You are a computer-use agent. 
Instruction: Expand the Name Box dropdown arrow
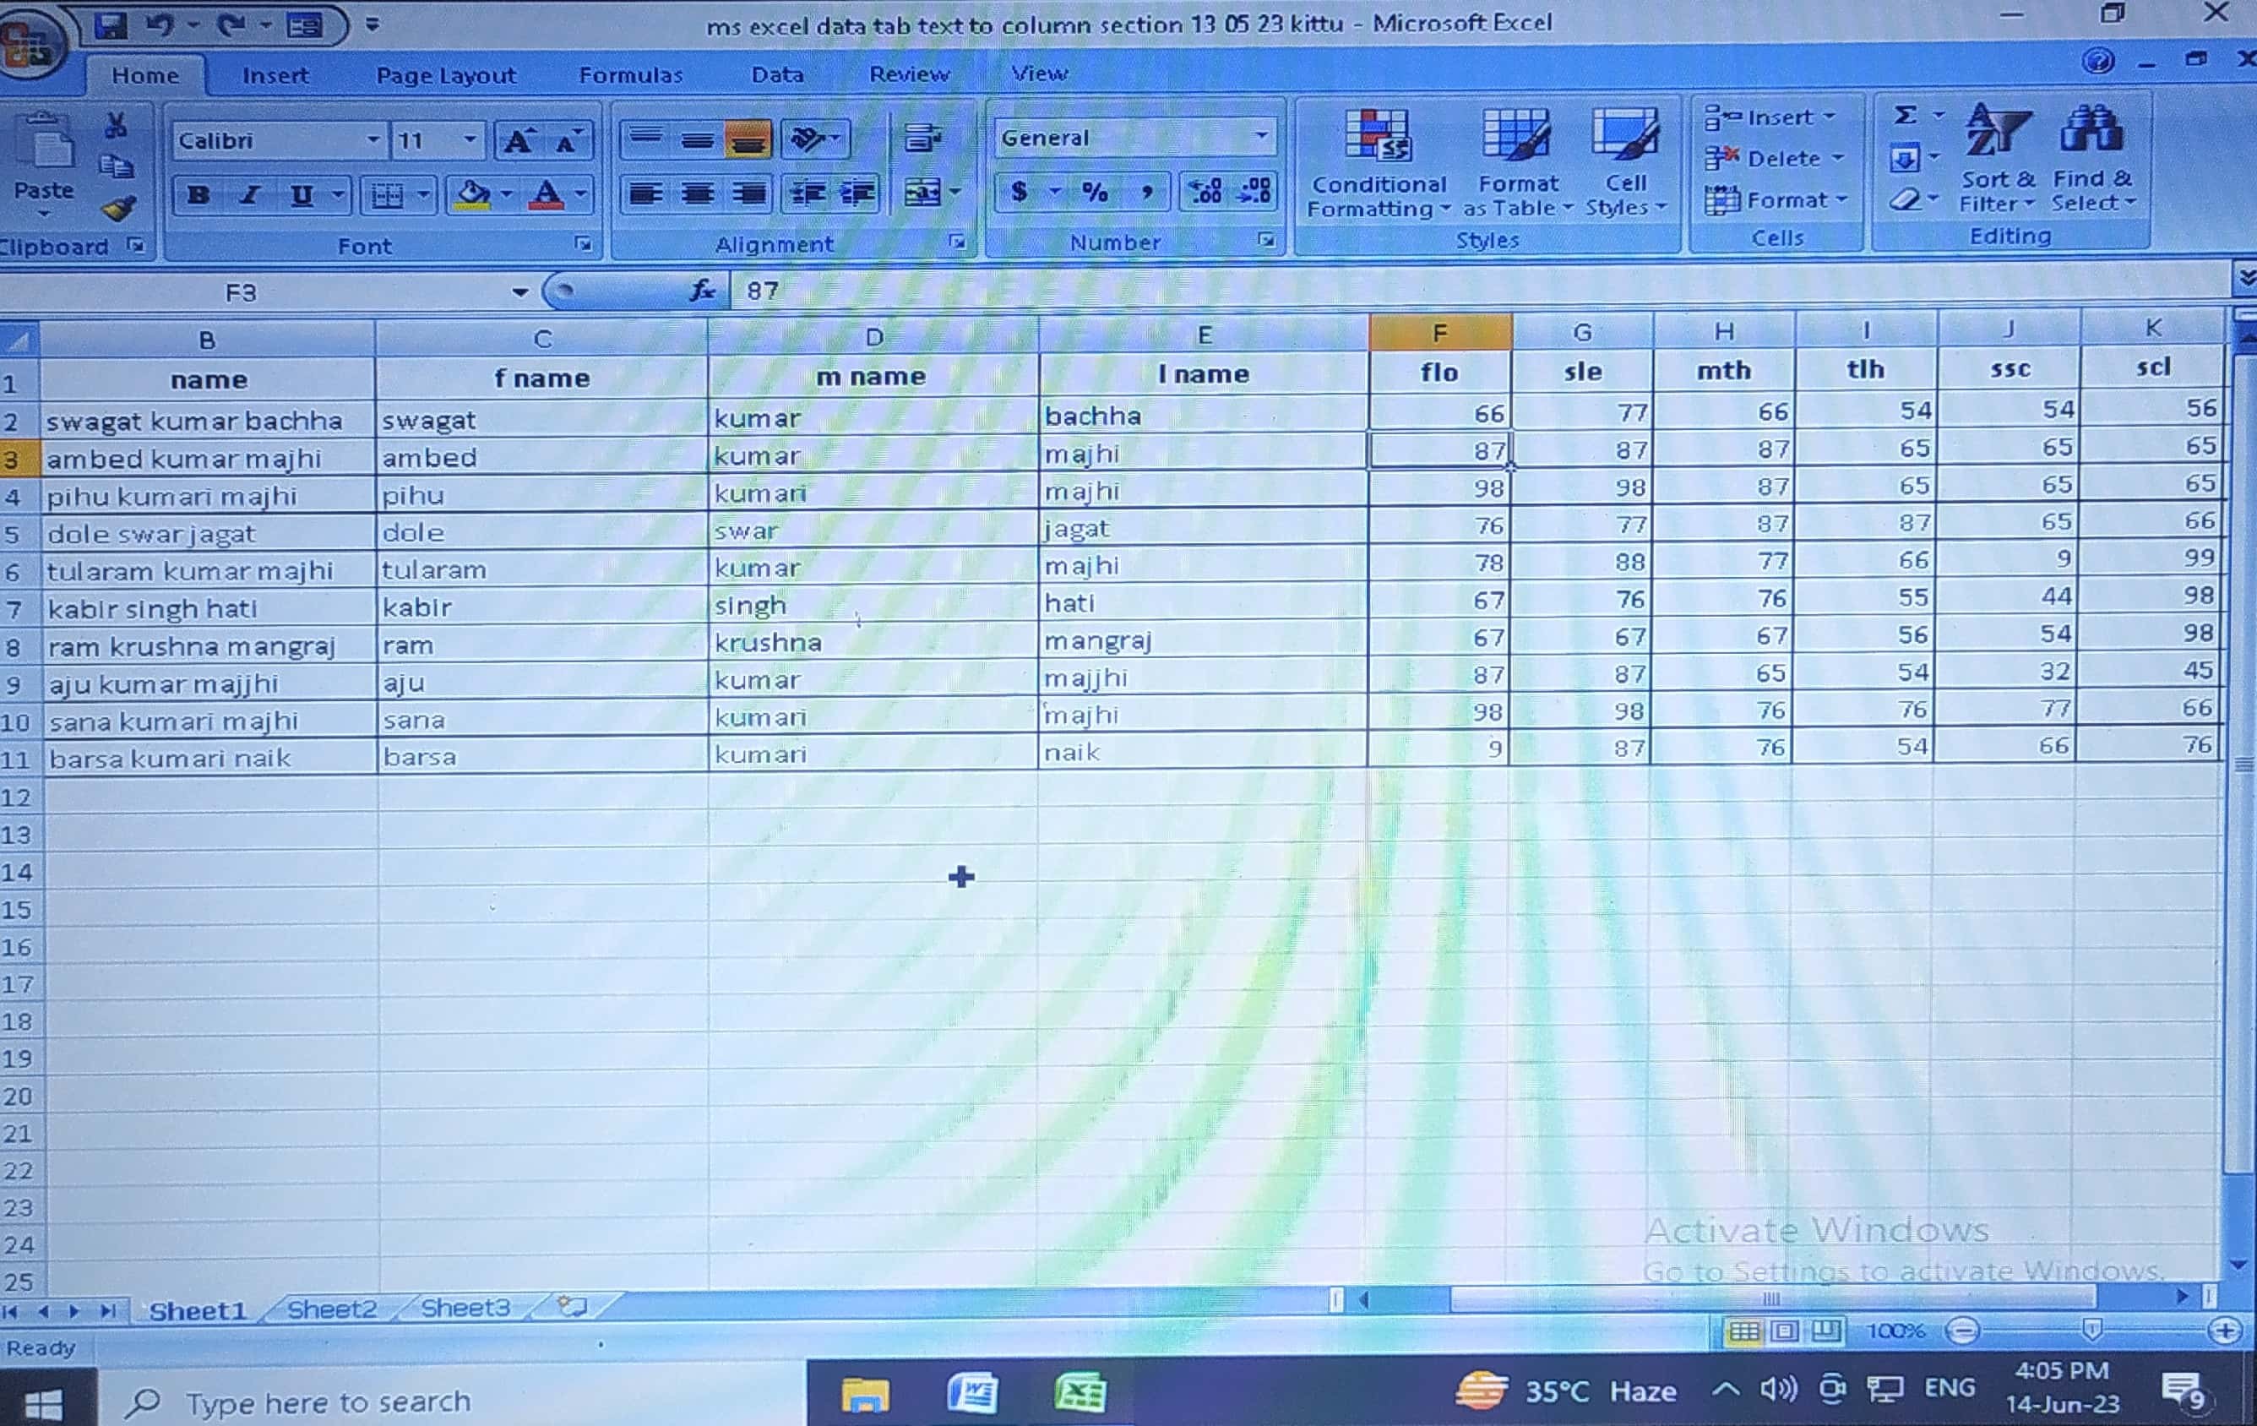point(519,292)
